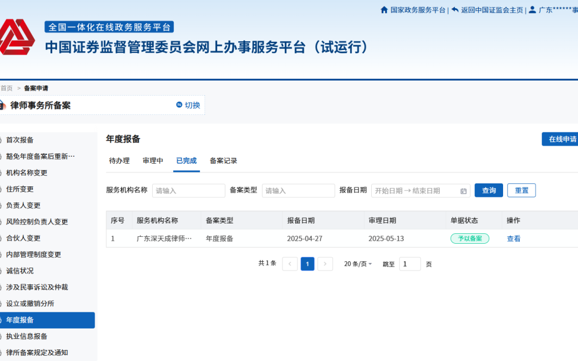Switch to the 备案记录 tab
This screenshot has width=578, height=361.
point(222,161)
